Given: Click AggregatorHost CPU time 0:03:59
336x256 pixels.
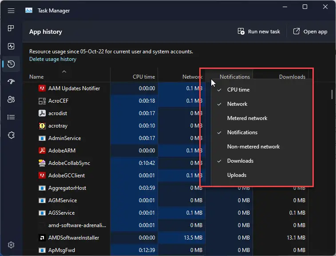Looking at the screenshot, I should click(147, 188).
